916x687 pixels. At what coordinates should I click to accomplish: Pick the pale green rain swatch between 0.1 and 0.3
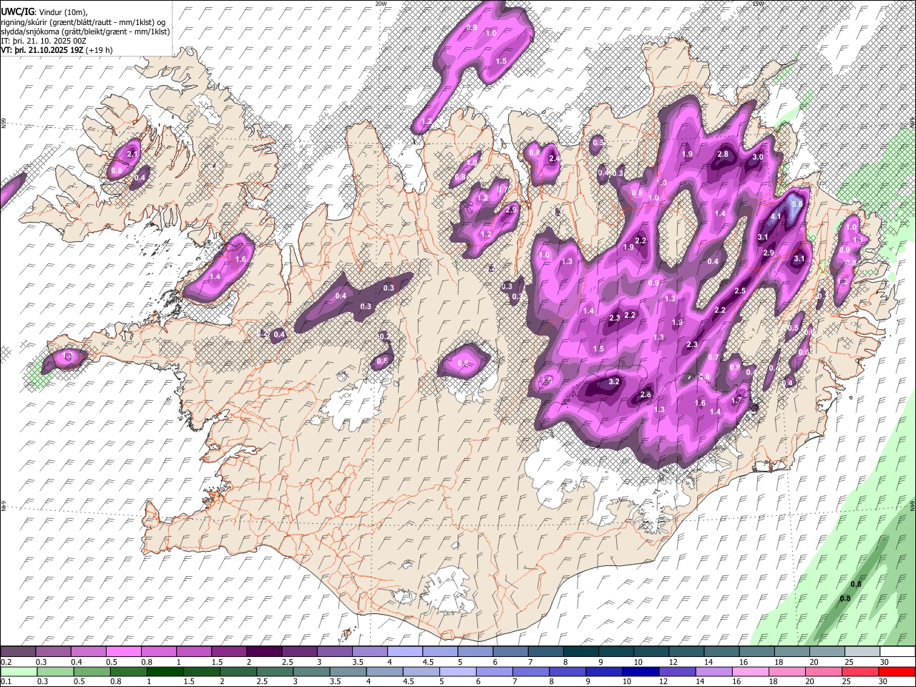point(19,671)
